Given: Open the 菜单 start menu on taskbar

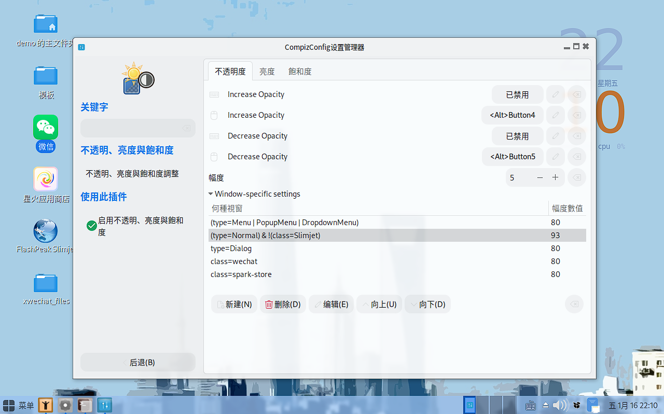Looking at the screenshot, I should click(x=19, y=405).
